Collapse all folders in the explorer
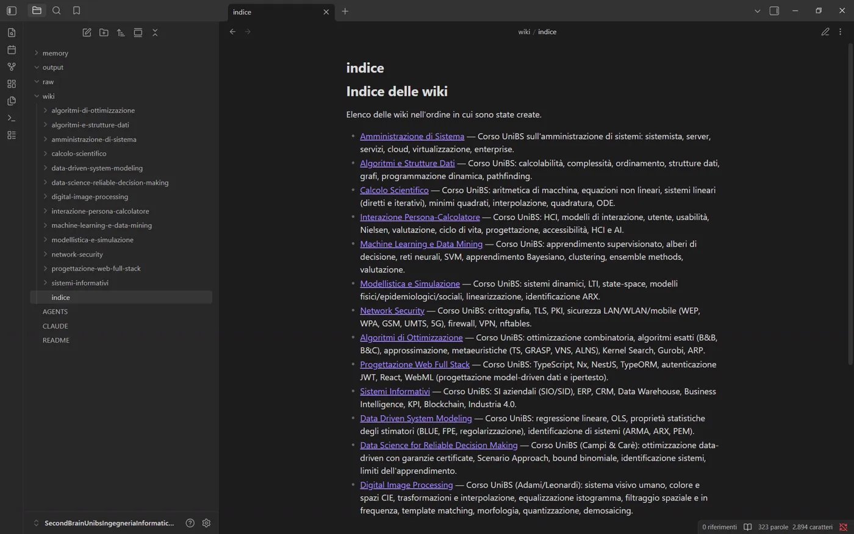The image size is (854, 534). pos(155,32)
